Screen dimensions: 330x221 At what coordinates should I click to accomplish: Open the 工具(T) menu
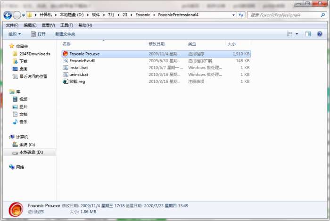(67, 25)
